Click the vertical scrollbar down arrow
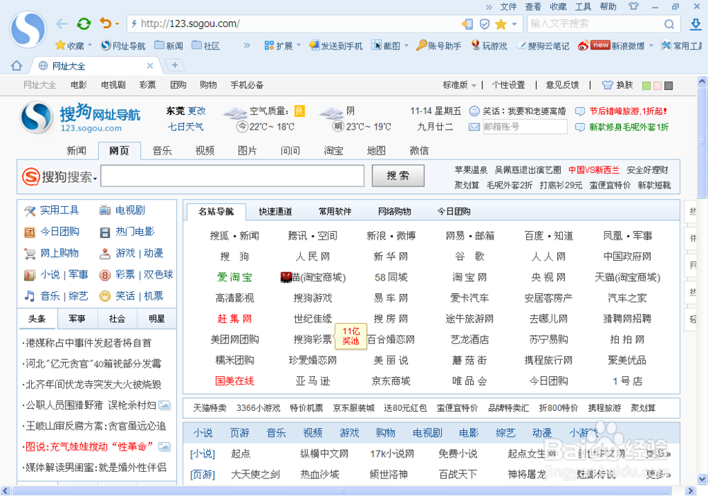 tap(702, 479)
